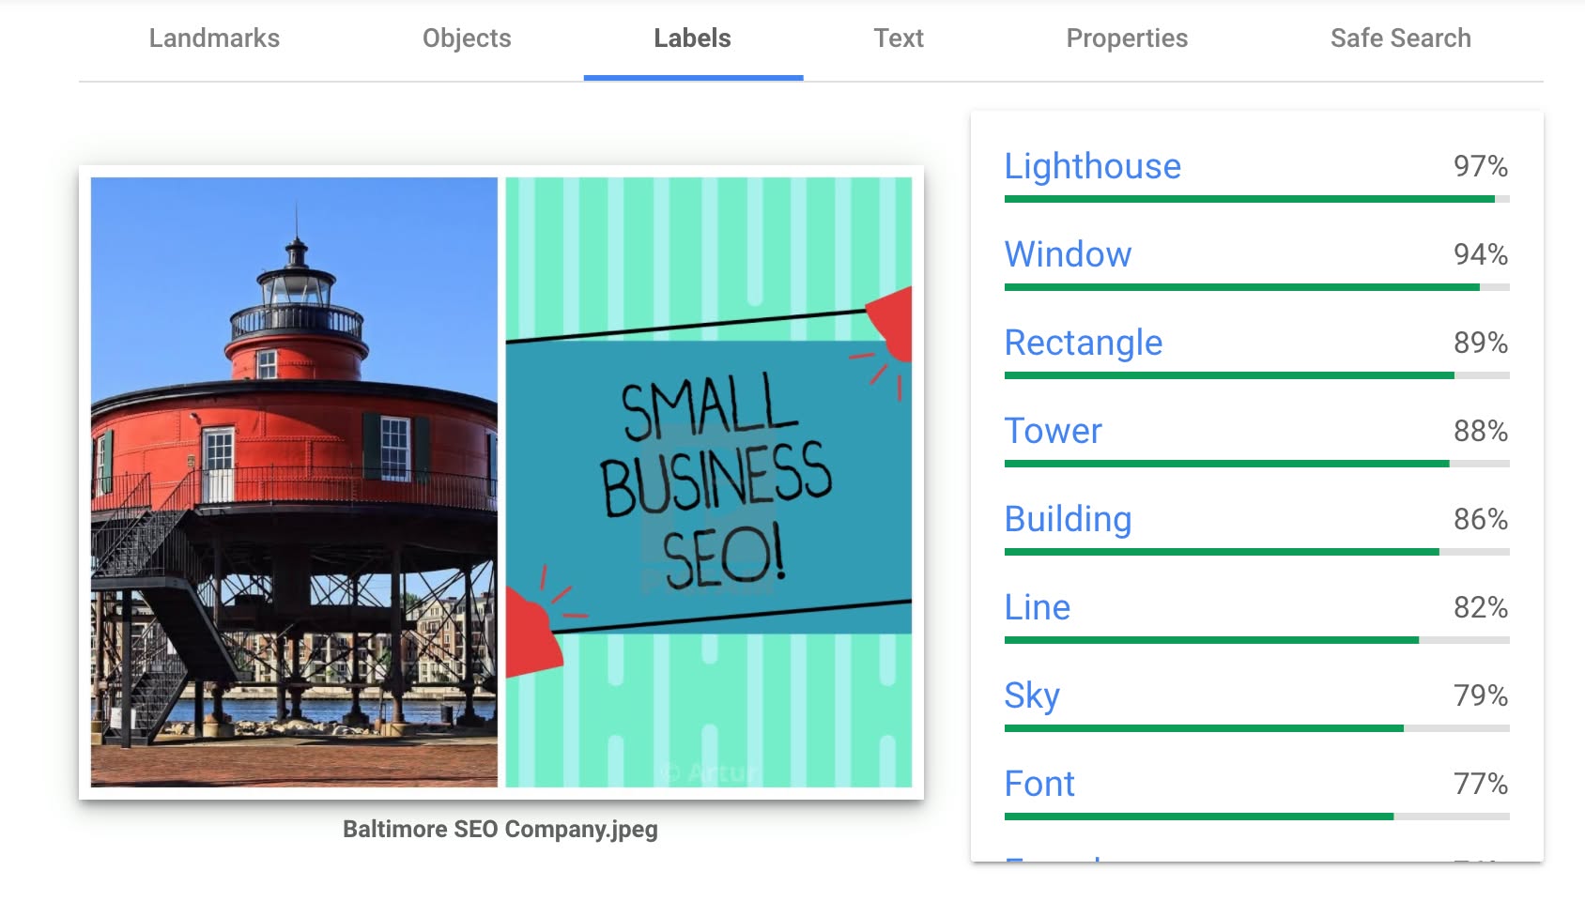Select the Labels tab
This screenshot has width=1585, height=916.
692,38
